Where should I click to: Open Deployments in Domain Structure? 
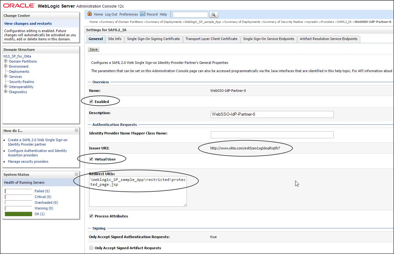coord(19,72)
